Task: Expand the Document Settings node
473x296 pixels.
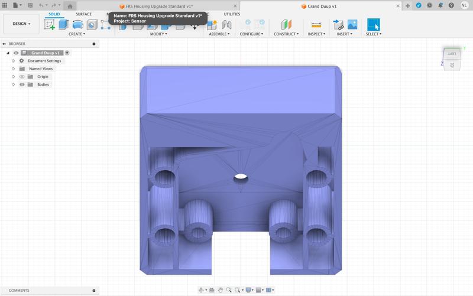Action: tap(13, 61)
